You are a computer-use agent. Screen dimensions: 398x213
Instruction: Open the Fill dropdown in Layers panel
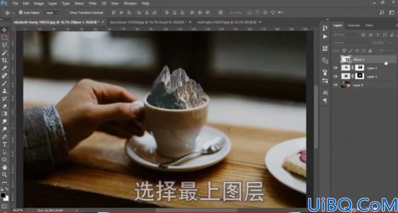click(390, 51)
